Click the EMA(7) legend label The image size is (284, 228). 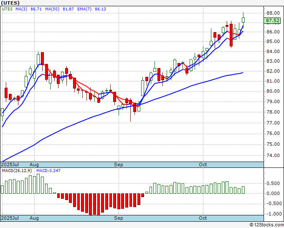click(x=84, y=9)
